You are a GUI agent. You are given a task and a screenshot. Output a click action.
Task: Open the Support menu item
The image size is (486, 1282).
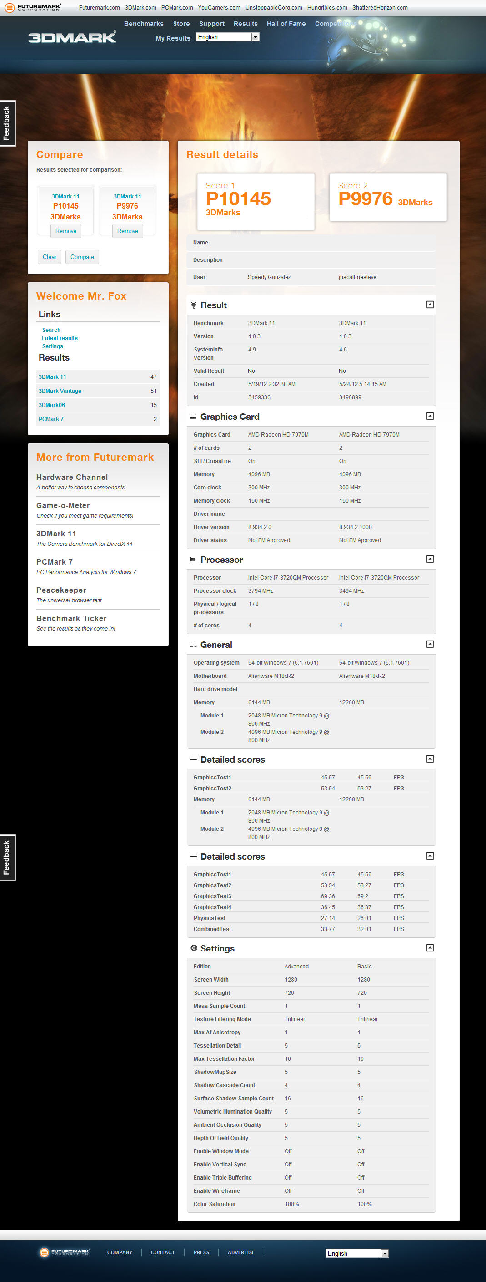[212, 24]
